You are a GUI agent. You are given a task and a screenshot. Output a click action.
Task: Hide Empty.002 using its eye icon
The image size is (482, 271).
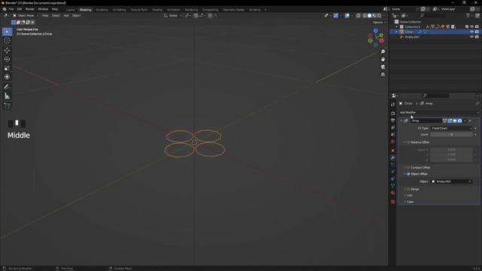click(x=472, y=37)
